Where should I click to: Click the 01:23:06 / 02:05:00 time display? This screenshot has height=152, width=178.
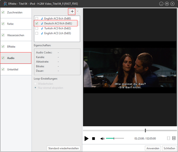click(145, 138)
